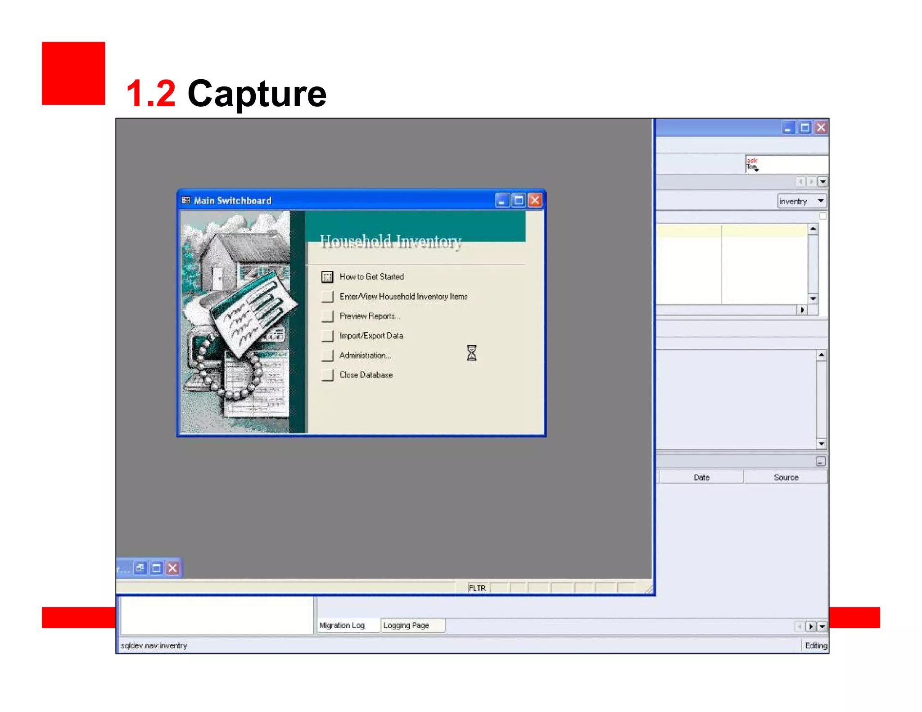Click the right scroll arrow in log tab bar

pyautogui.click(x=811, y=626)
